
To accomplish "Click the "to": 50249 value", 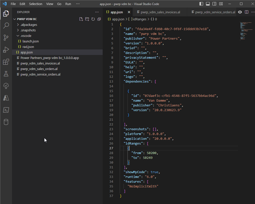I will point(148,158).
